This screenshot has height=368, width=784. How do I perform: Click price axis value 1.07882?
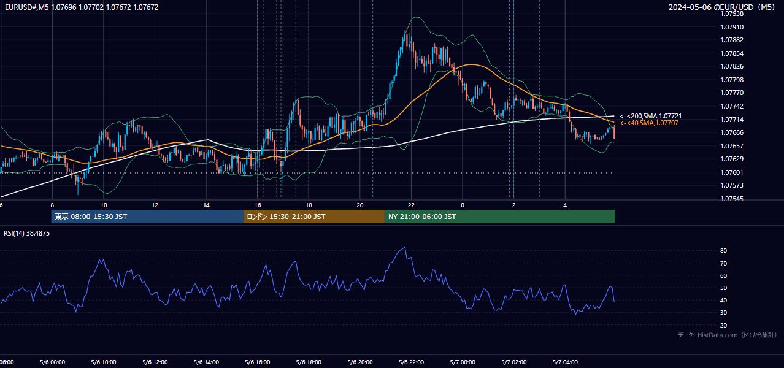732,40
